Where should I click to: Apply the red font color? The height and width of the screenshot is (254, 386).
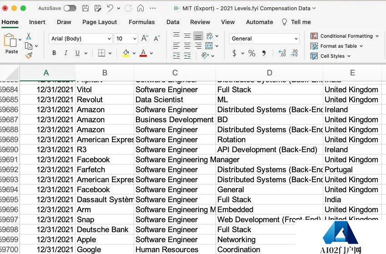[143, 53]
